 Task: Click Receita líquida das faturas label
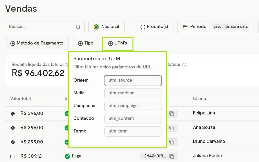coord(38,65)
